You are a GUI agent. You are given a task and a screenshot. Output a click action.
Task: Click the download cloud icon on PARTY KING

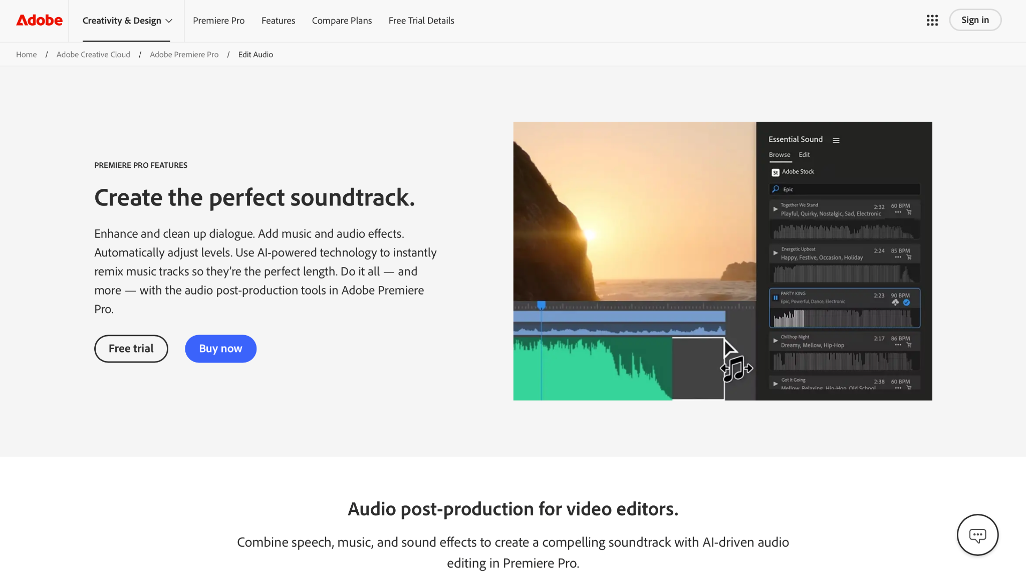(x=895, y=303)
